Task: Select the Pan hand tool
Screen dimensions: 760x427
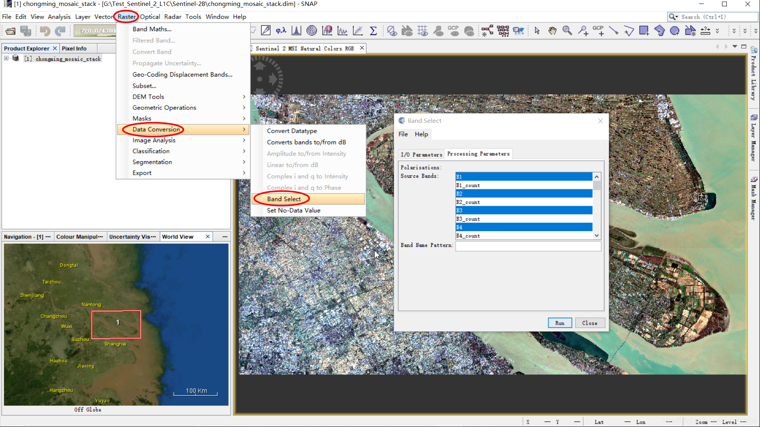Action: click(552, 31)
